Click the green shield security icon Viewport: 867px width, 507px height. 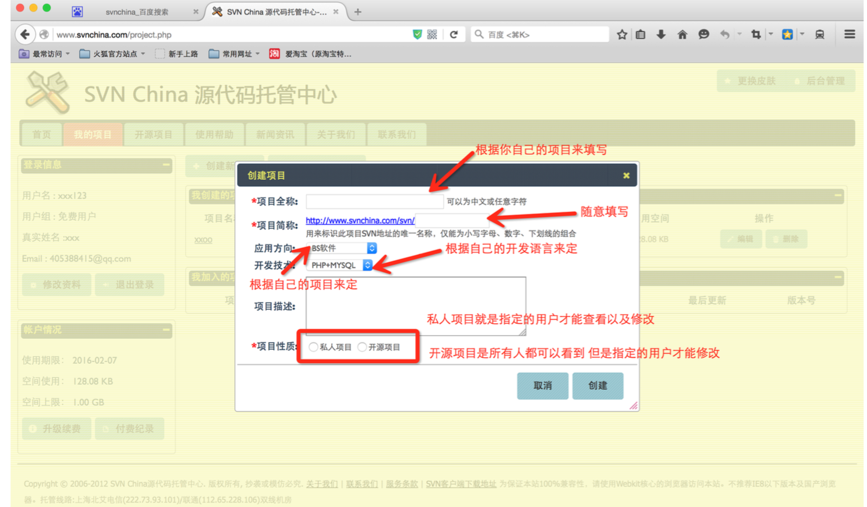417,34
